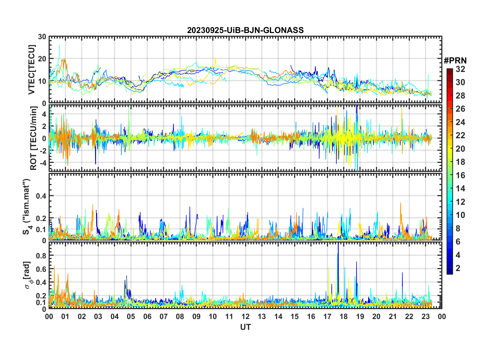Click the 12 hour tick on UT axis
The image size is (491, 343).
coord(245,316)
